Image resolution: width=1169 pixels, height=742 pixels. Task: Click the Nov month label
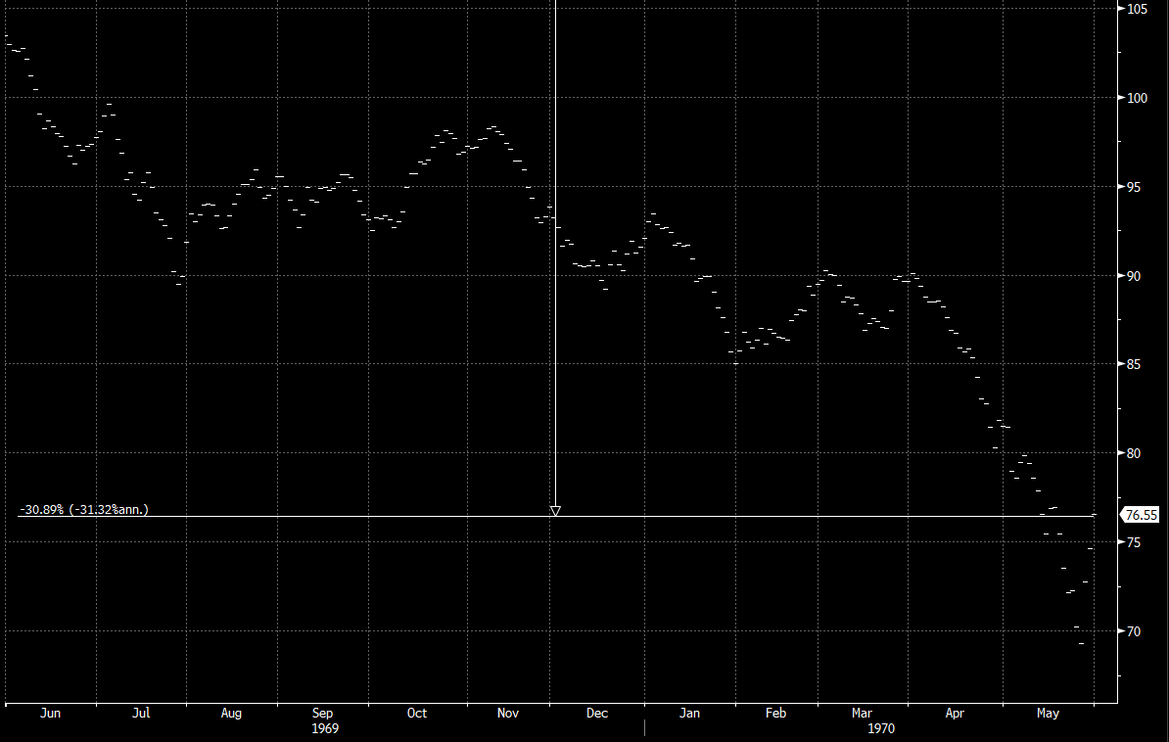click(508, 713)
